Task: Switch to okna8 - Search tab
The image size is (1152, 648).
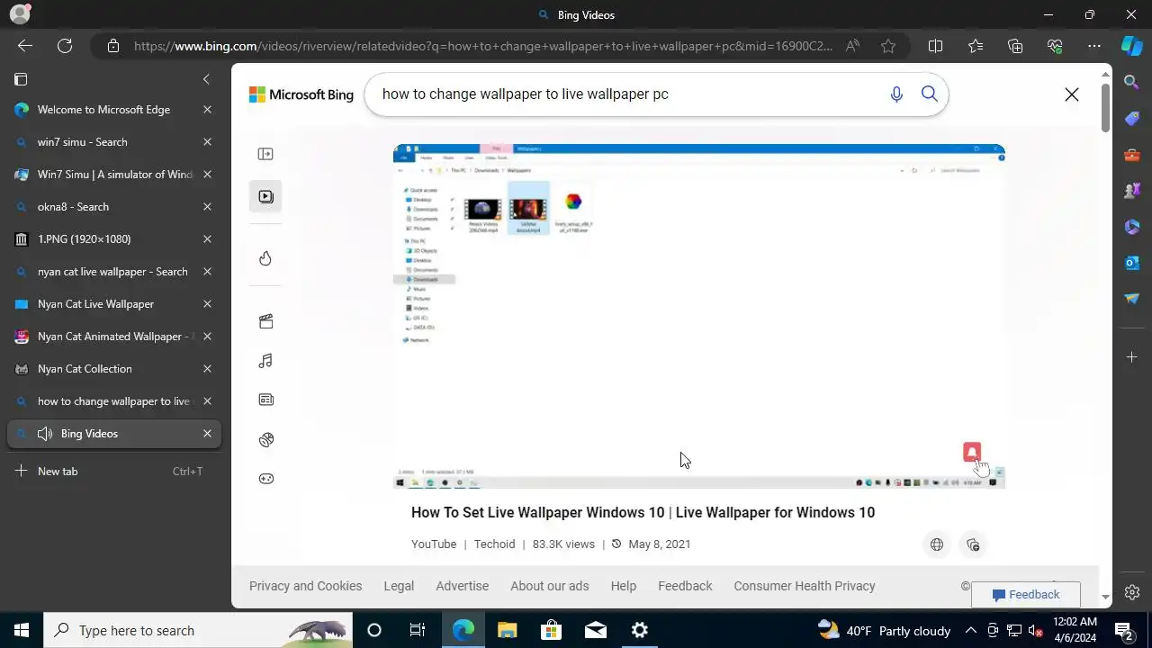Action: 73,207
